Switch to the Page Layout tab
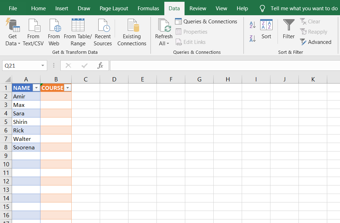The image size is (340, 223). [x=114, y=8]
